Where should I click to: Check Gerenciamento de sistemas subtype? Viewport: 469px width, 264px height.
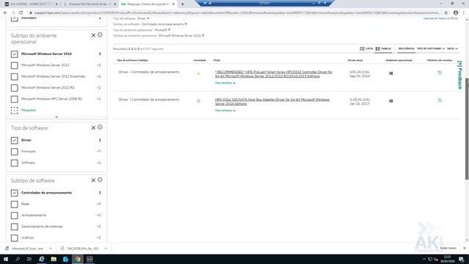coord(14,227)
